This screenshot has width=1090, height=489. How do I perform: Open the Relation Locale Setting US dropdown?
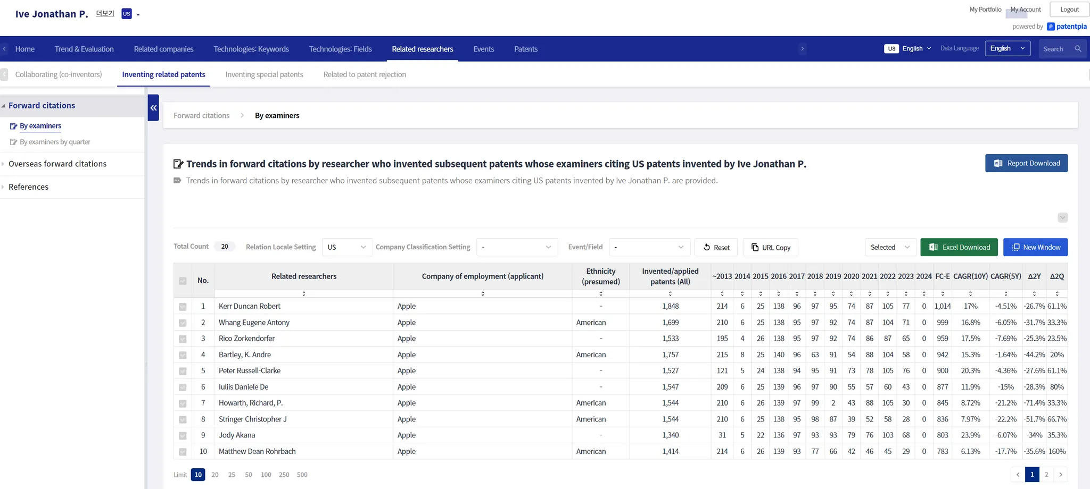[346, 247]
